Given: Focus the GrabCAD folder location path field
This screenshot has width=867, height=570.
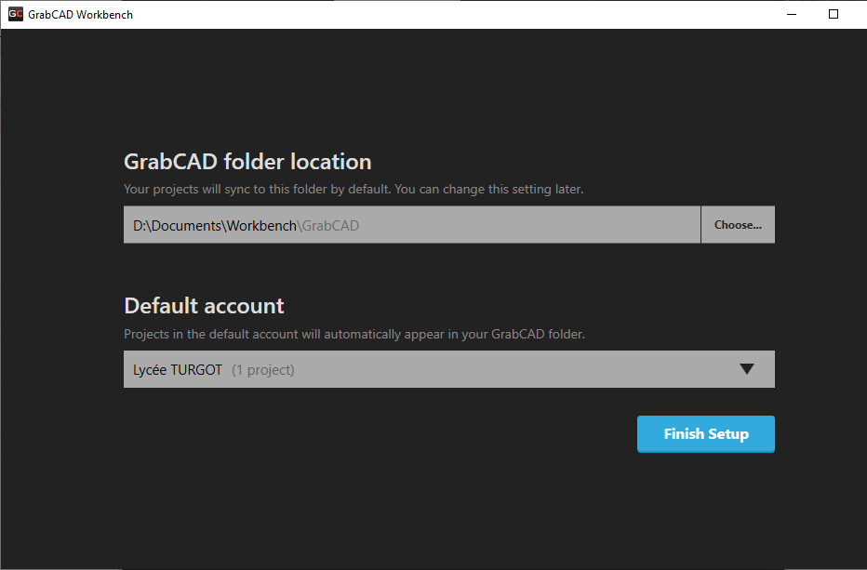Looking at the screenshot, I should tap(412, 224).
